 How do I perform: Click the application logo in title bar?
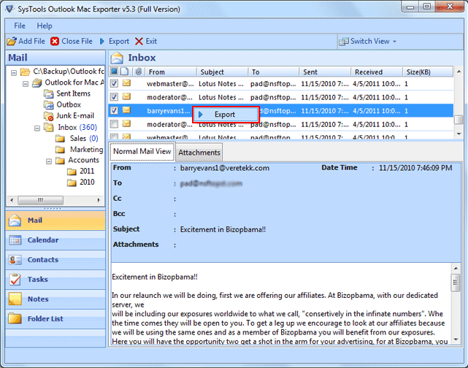(9, 9)
